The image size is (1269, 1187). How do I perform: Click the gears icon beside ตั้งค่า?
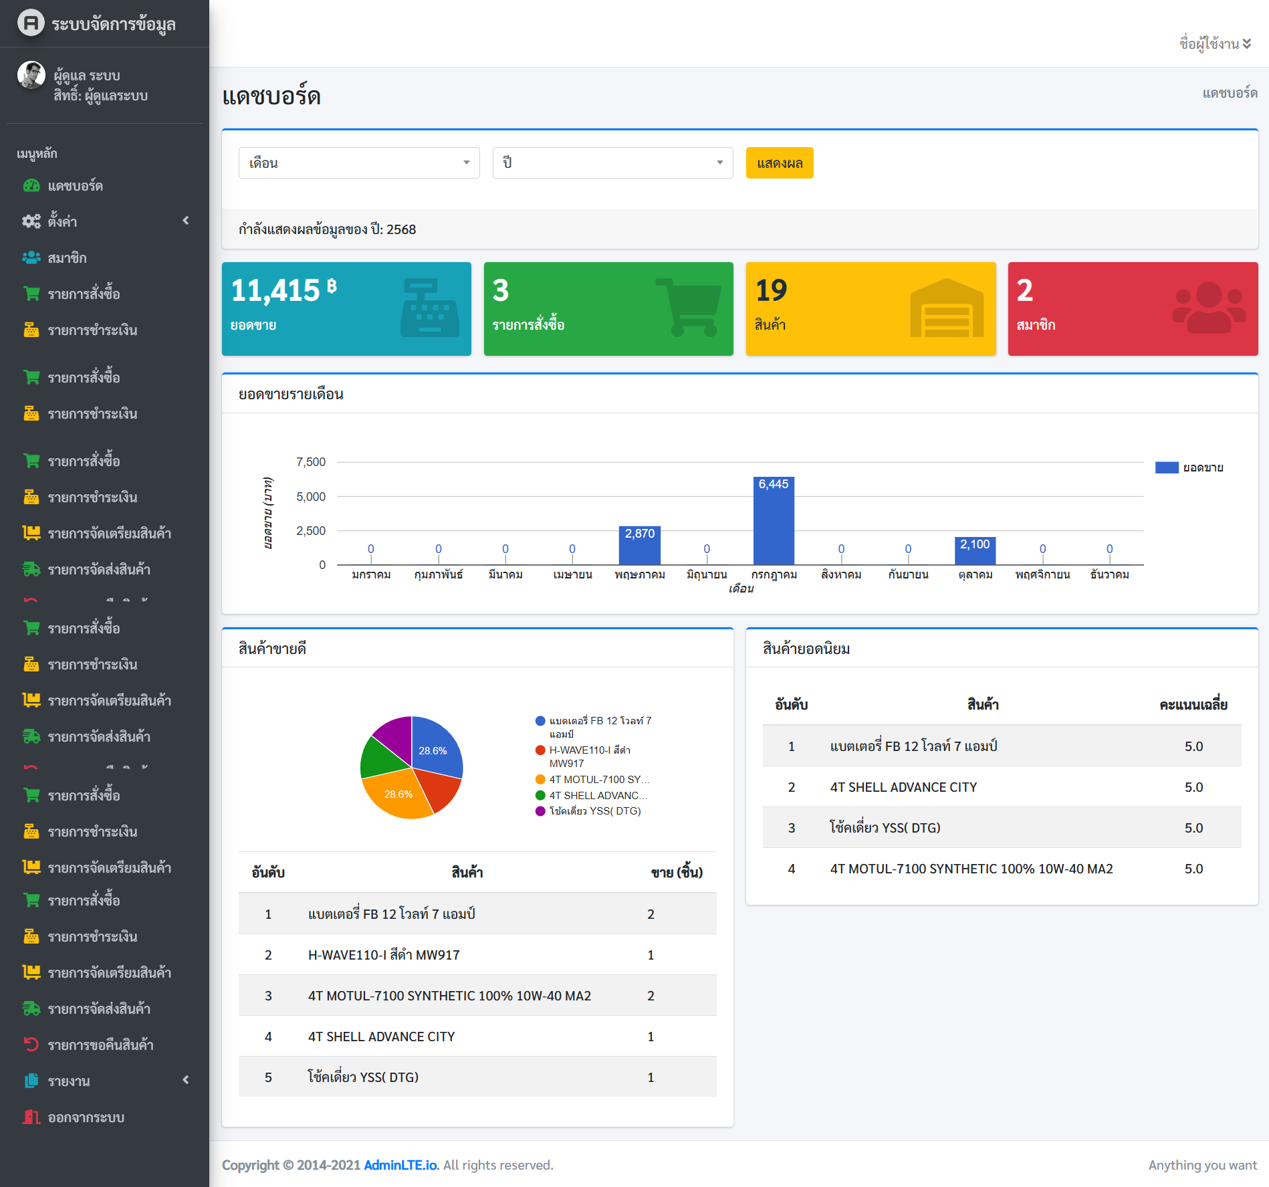tap(31, 221)
